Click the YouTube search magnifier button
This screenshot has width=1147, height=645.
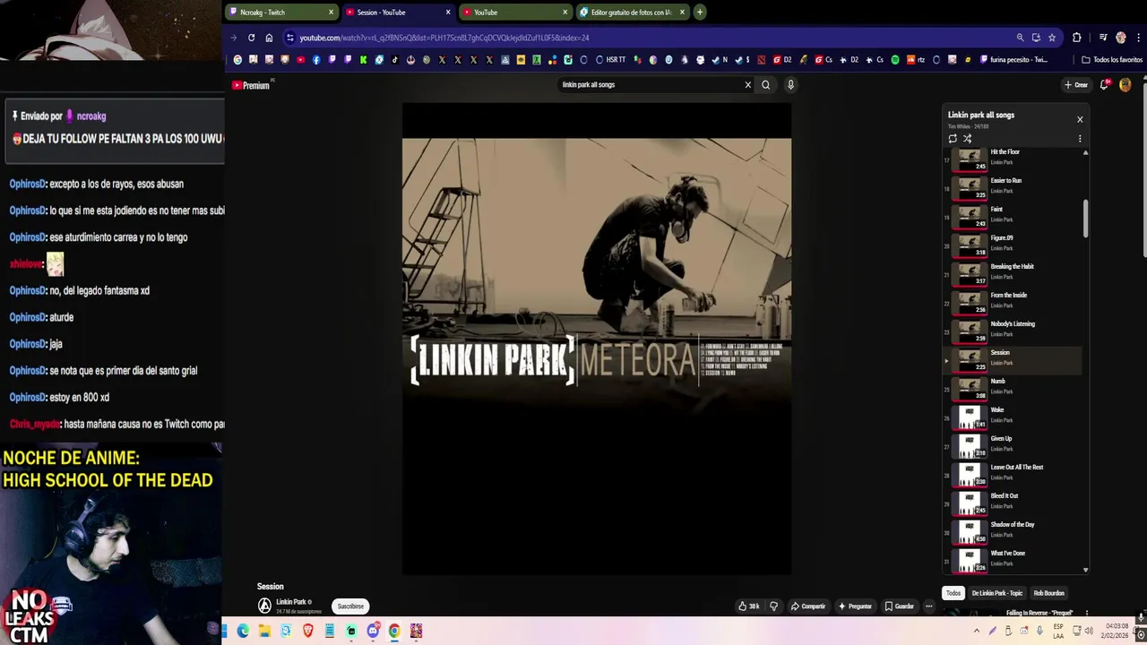point(765,85)
